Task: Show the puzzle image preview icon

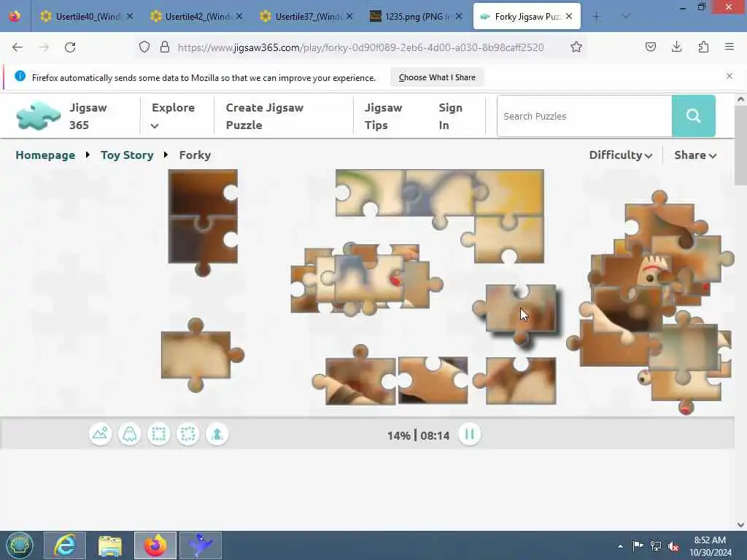Action: pyautogui.click(x=100, y=435)
